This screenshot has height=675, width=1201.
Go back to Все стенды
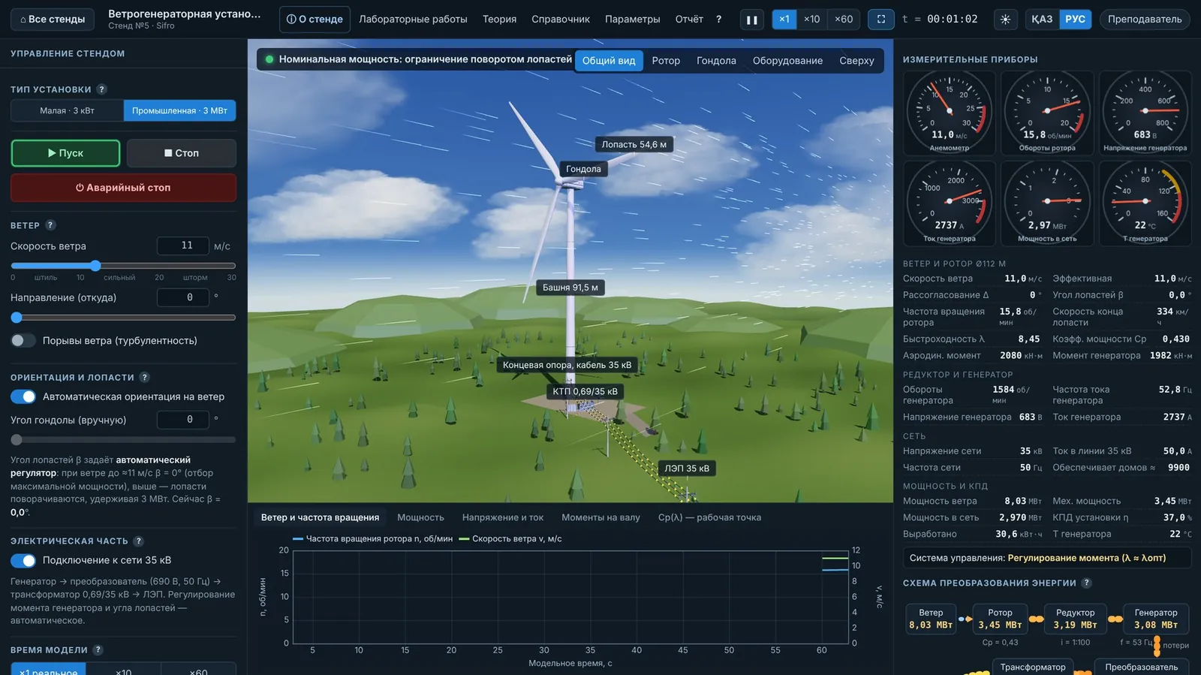(x=52, y=20)
